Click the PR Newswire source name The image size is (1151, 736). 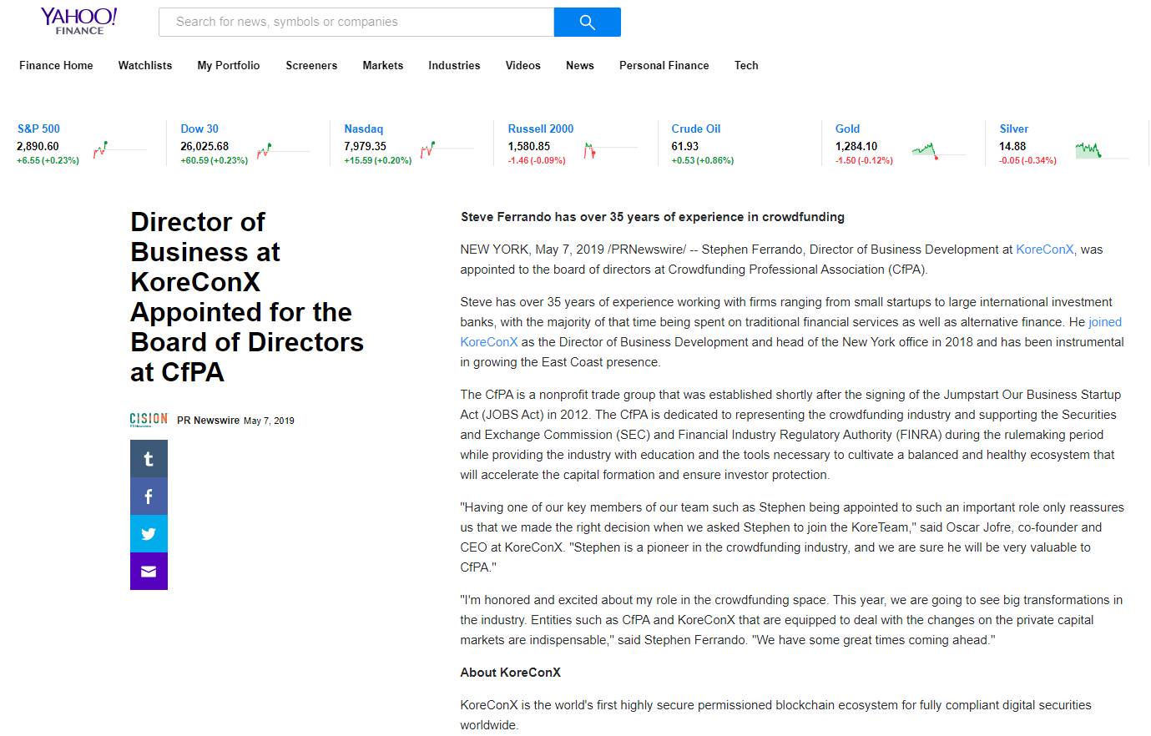tap(208, 421)
